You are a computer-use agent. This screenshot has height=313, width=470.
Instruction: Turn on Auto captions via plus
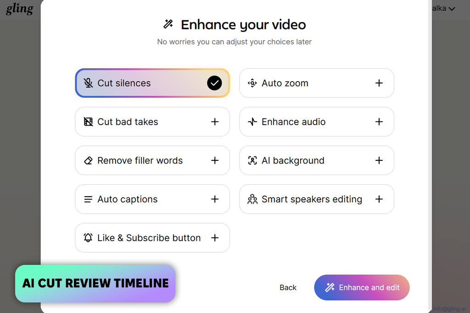[215, 199]
